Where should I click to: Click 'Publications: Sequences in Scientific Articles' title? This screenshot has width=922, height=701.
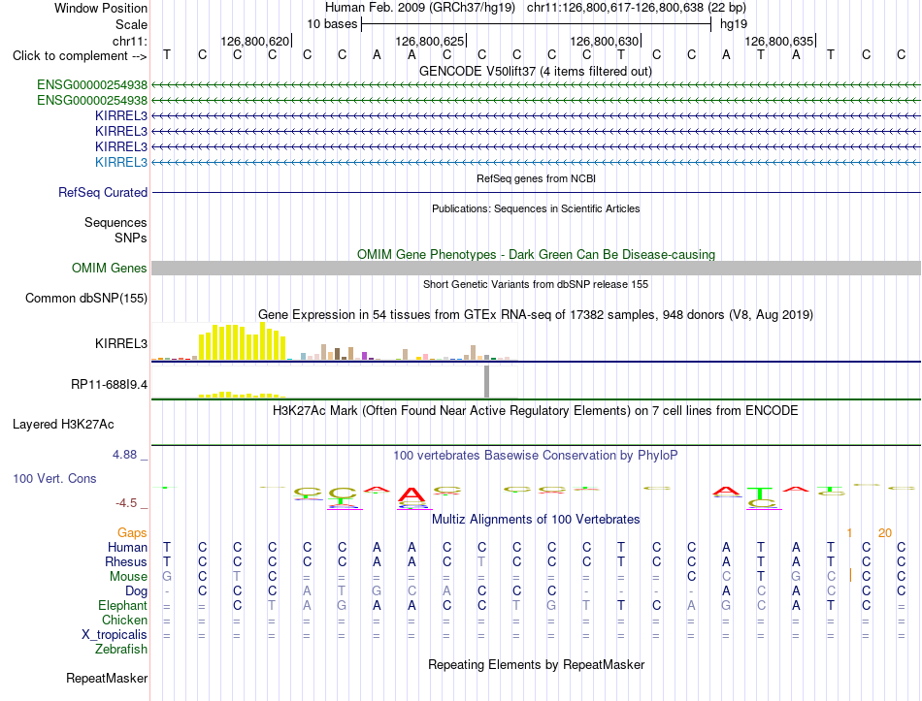pyautogui.click(x=536, y=208)
